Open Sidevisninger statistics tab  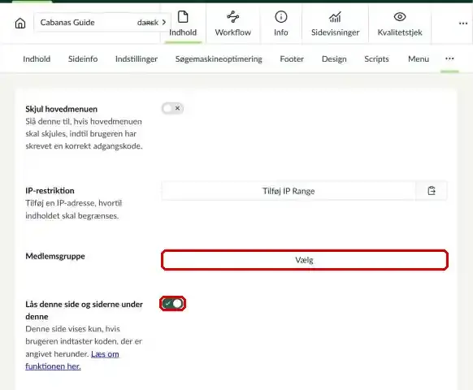(335, 24)
